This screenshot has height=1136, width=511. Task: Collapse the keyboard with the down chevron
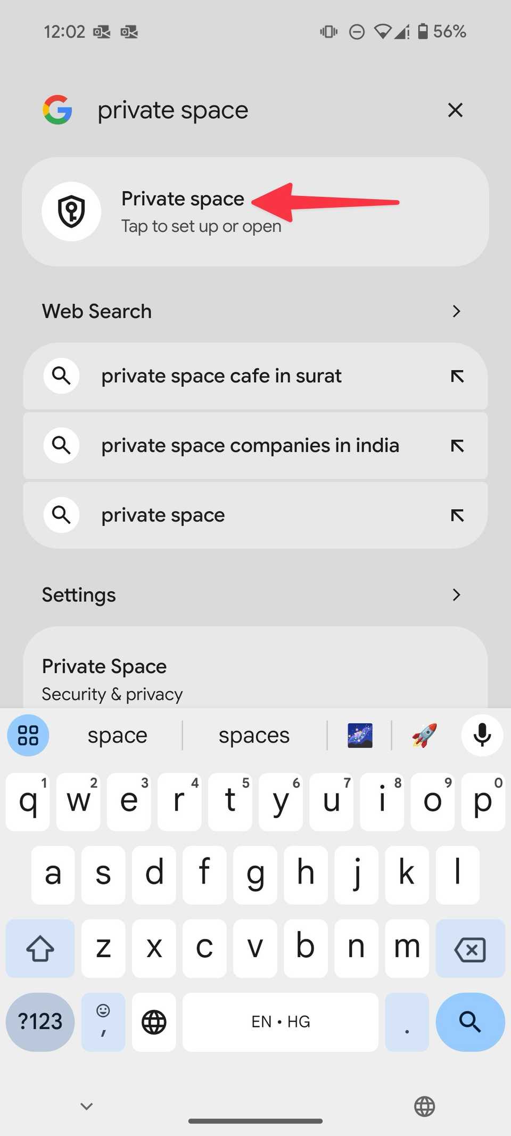click(x=86, y=1106)
